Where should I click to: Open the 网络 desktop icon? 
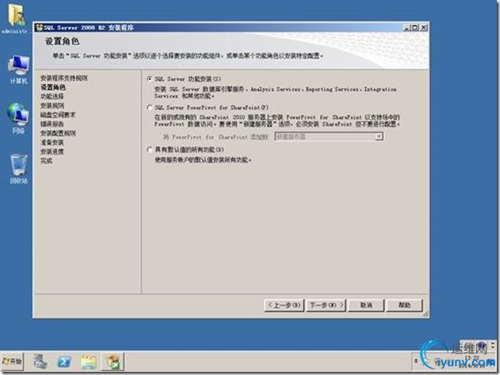(x=18, y=118)
